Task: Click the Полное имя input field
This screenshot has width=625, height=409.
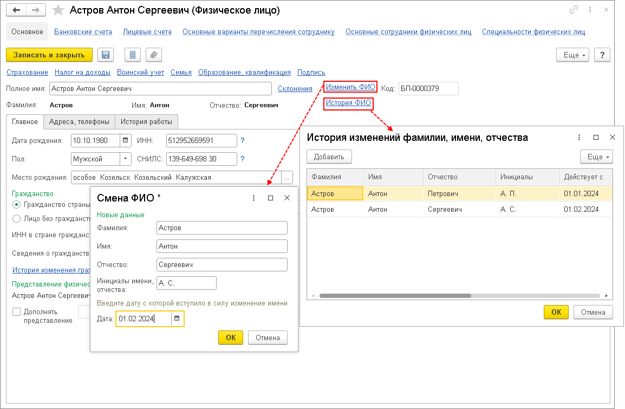Action: tap(160, 88)
